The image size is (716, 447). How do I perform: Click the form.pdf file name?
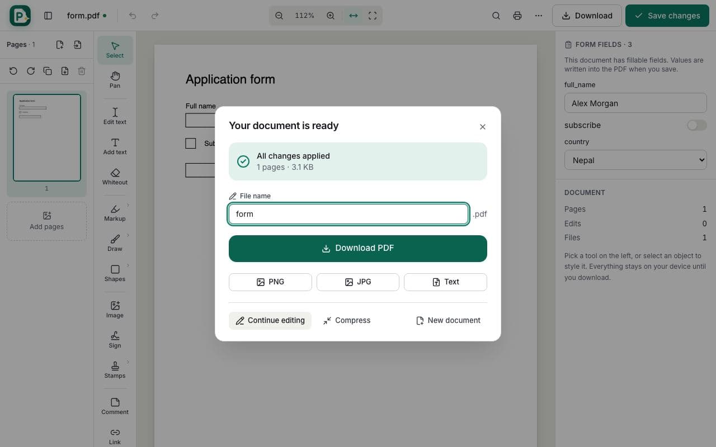pos(83,16)
